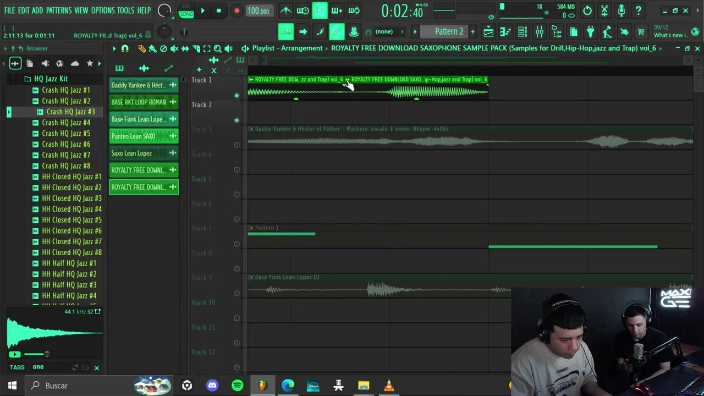Open the help question mark icon
The width and height of the screenshot is (704, 396).
point(639,10)
